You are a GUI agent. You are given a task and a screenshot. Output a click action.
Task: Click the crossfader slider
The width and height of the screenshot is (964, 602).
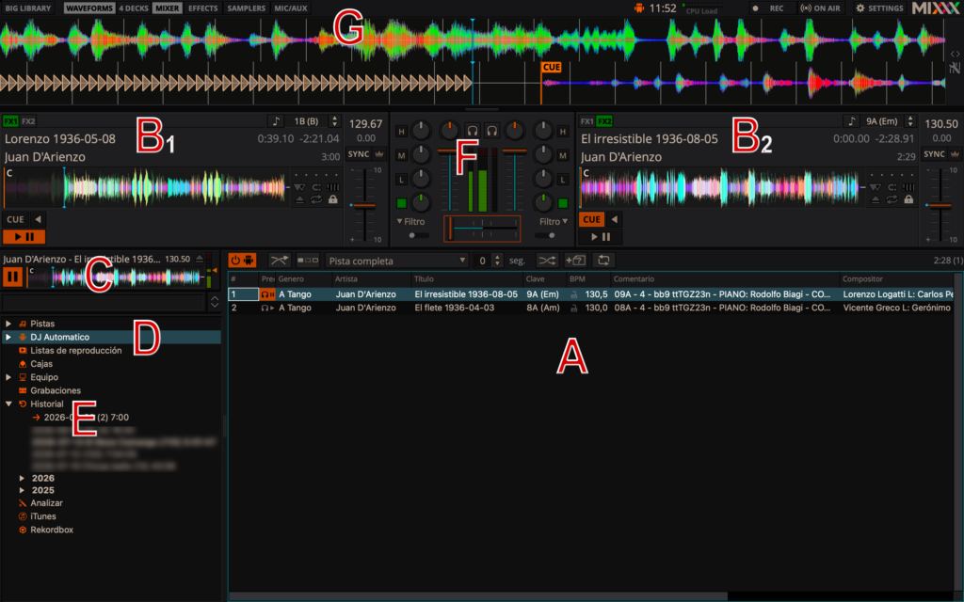482,228
